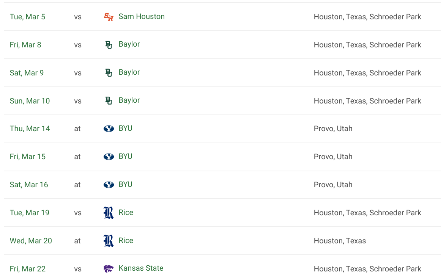Select the Tue, Mar 5 game date
Viewport: 441px width, 279px height.
[x=27, y=17]
